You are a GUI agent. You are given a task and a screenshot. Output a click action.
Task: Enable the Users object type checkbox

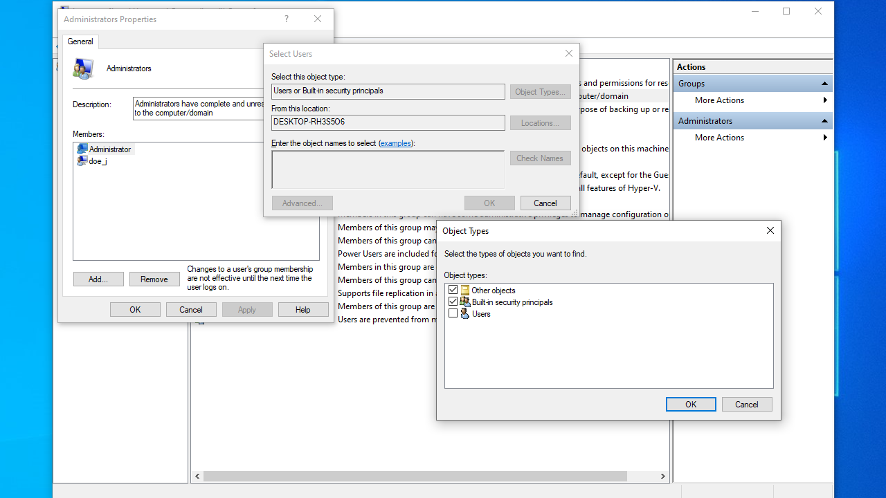point(453,314)
